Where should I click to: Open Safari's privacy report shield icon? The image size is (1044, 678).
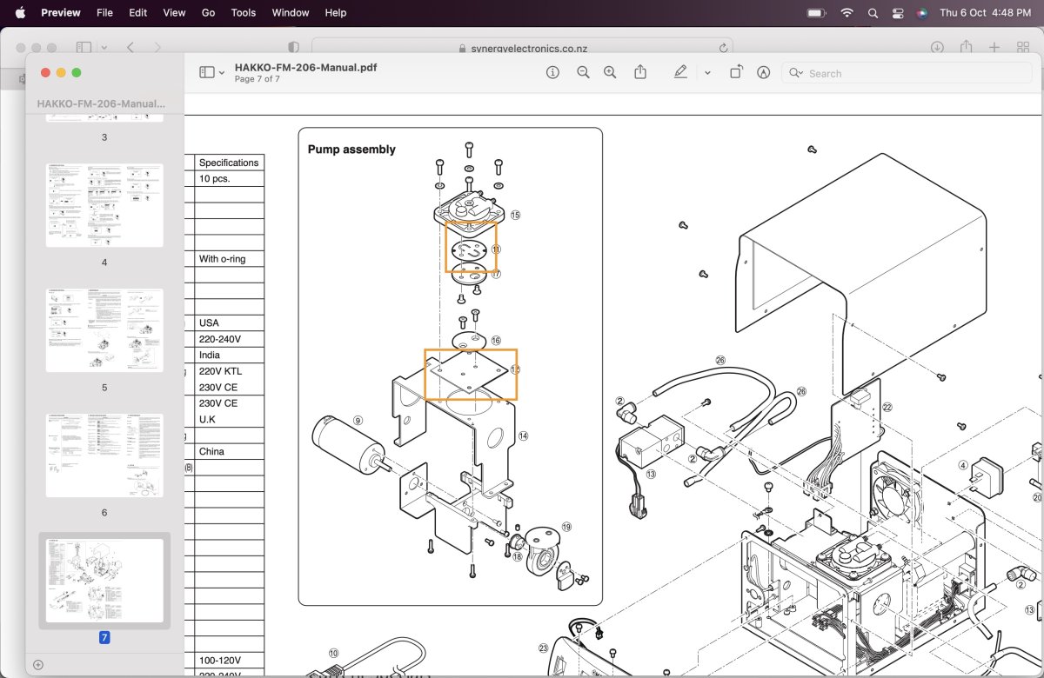click(x=293, y=48)
